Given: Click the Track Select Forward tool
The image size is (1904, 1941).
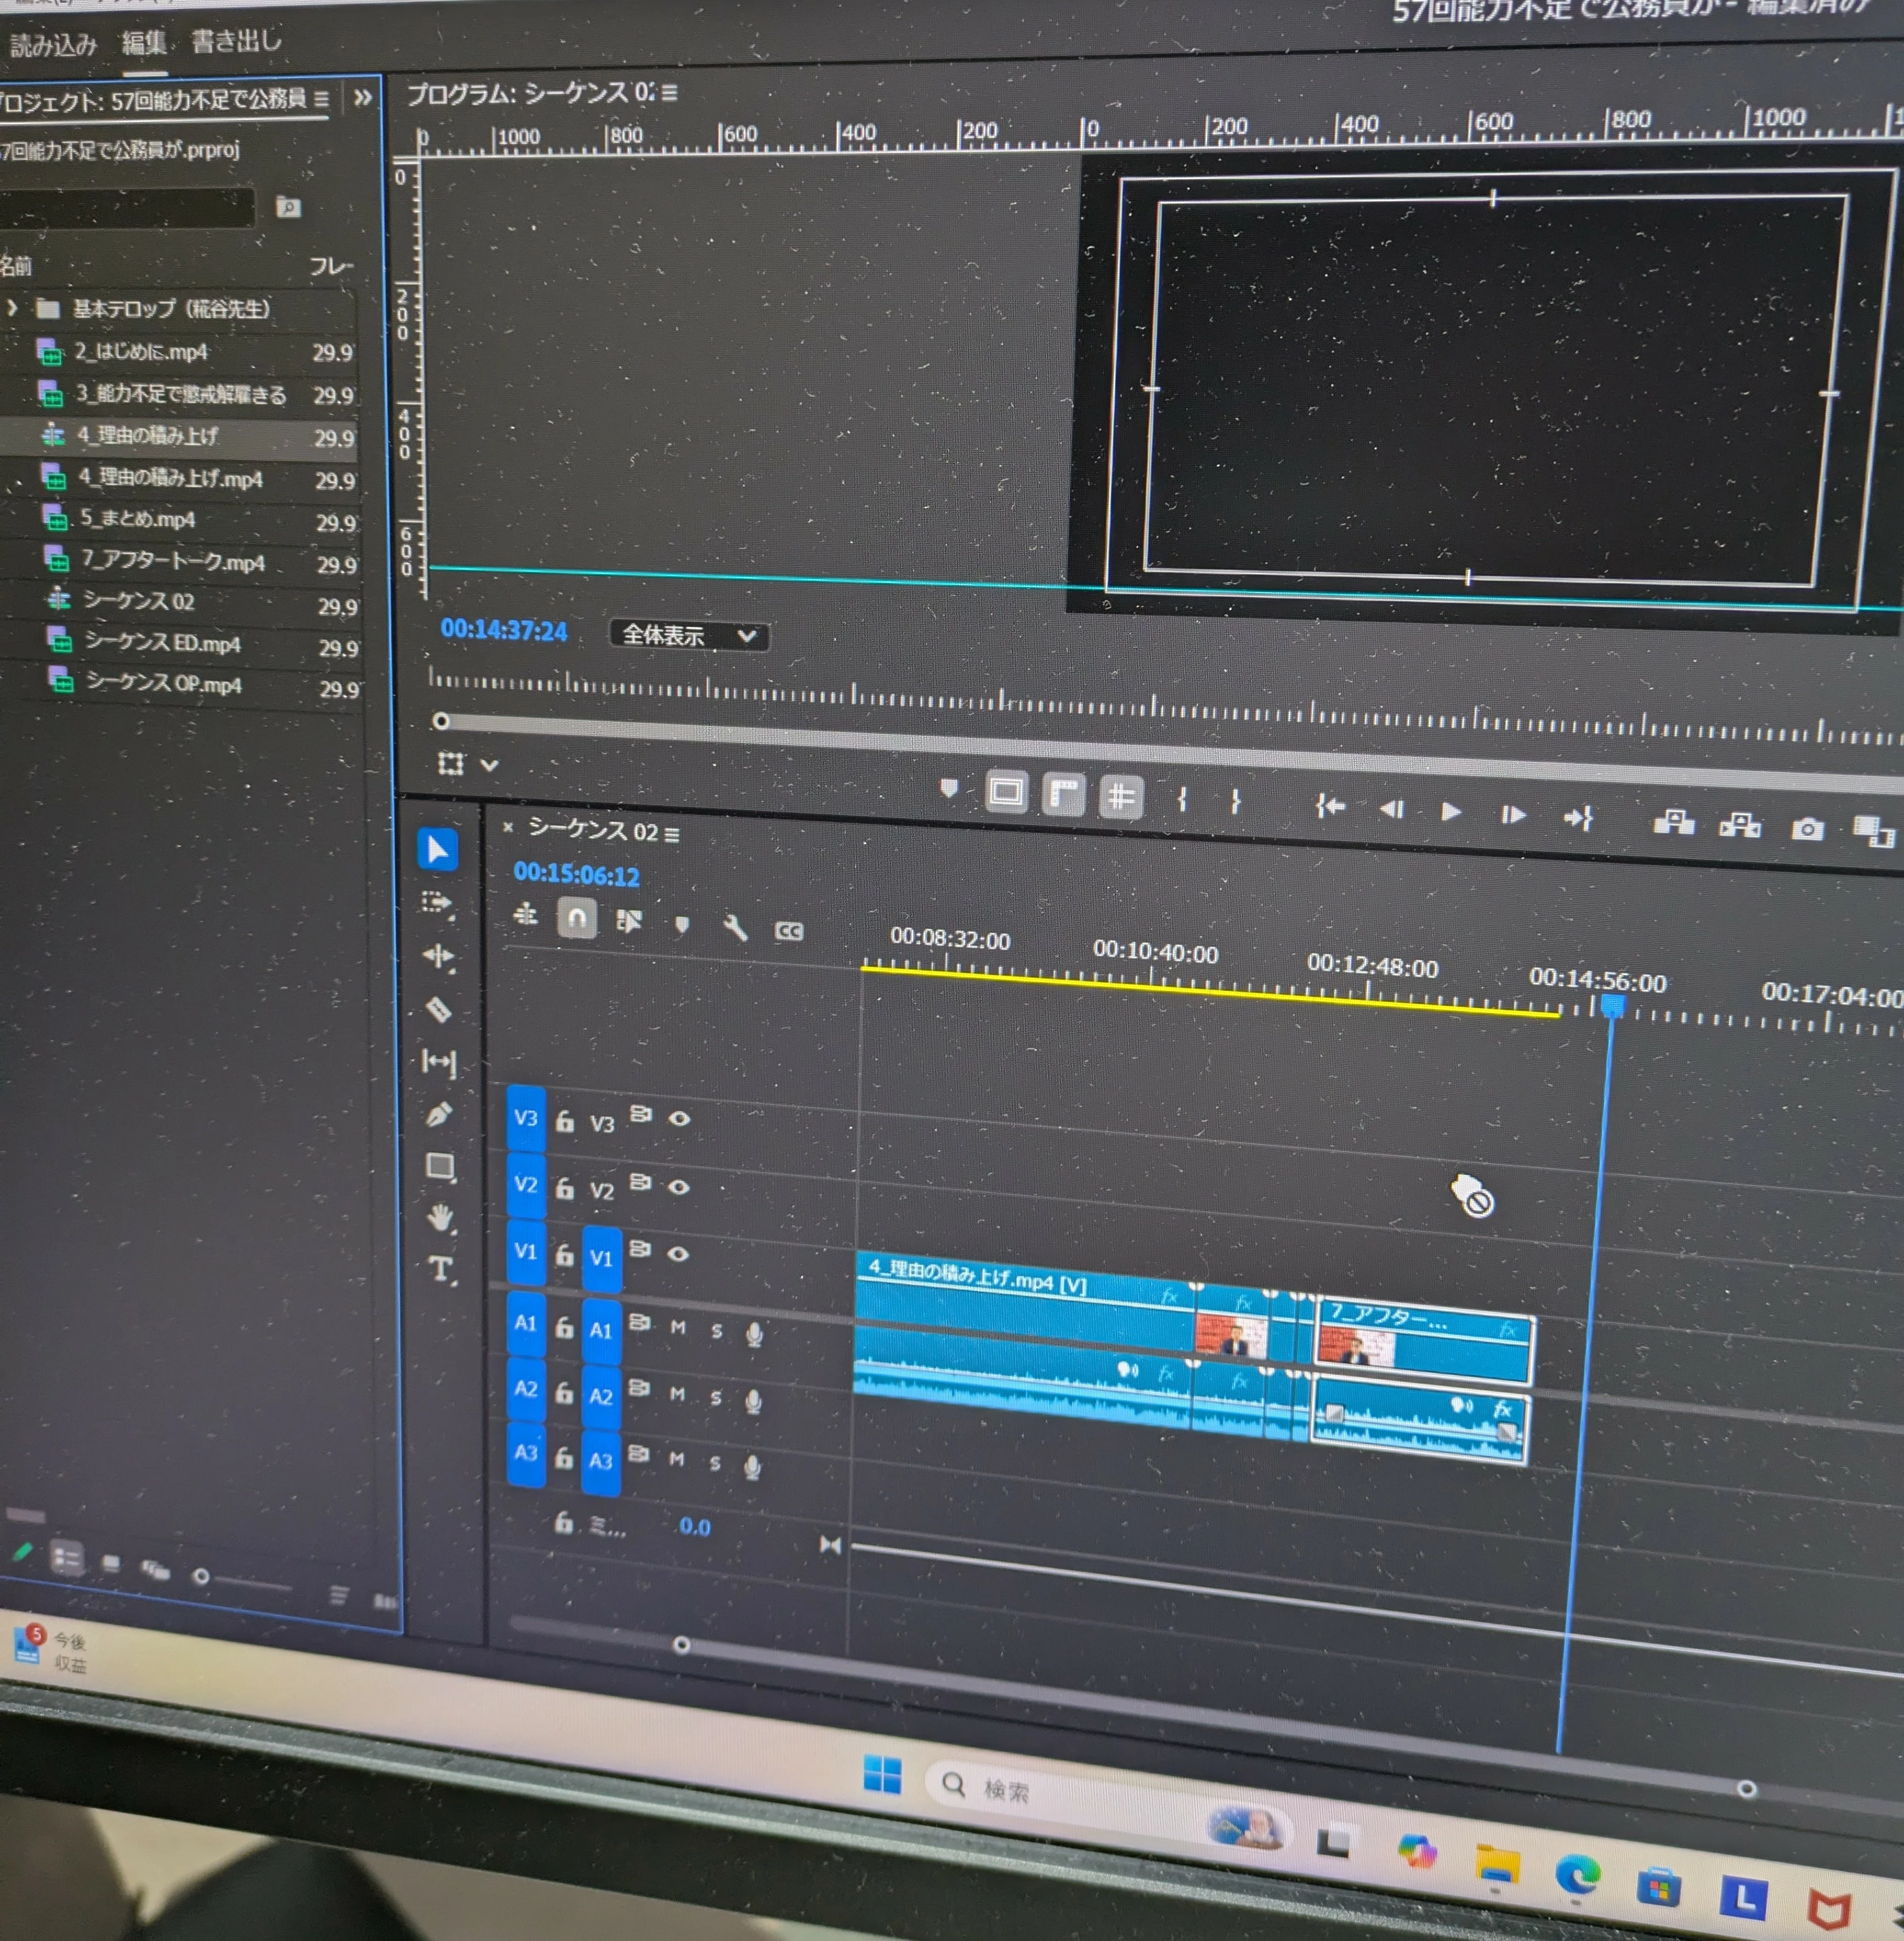Looking at the screenshot, I should click(437, 902).
